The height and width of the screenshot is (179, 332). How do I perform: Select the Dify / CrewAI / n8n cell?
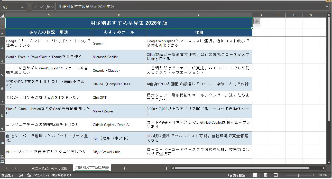(119, 152)
